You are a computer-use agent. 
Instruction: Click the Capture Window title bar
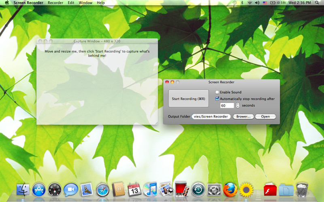(97, 41)
